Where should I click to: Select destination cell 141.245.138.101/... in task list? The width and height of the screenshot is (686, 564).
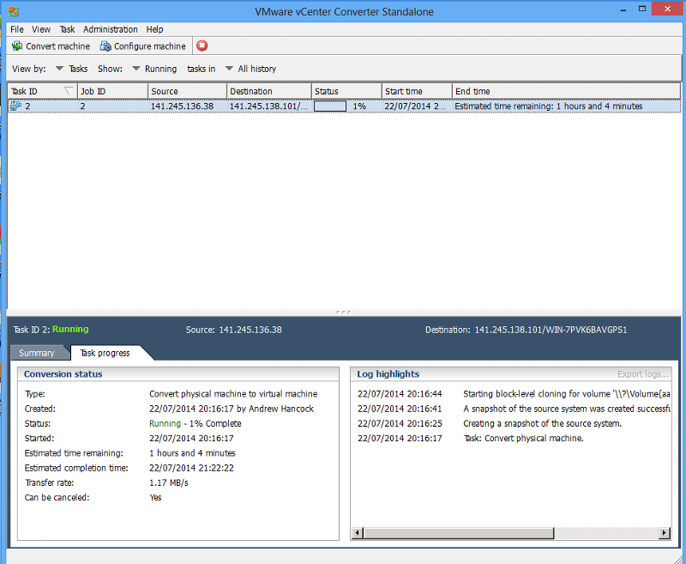[x=268, y=106]
